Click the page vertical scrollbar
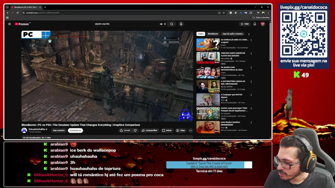 pyautogui.click(x=270, y=42)
